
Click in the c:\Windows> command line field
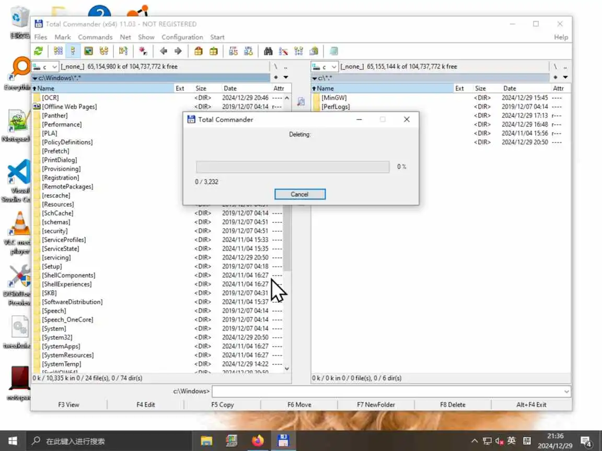[387, 391]
